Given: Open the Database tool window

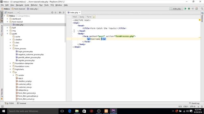Looking at the screenshot, I should point(202,17).
